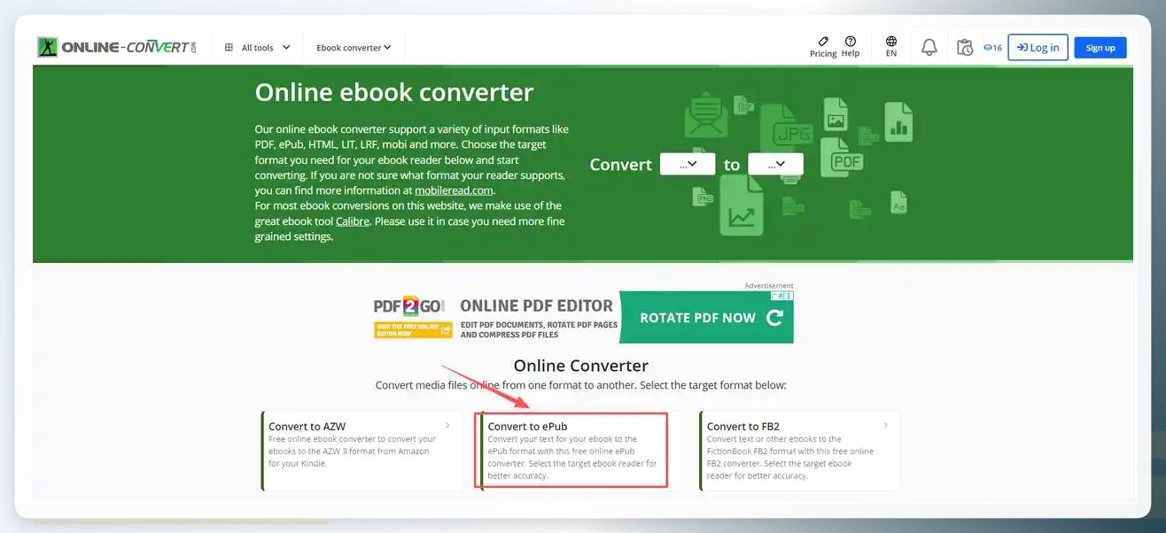Click the Online-Convert logo
Viewport: 1166px width, 533px height.
click(x=117, y=47)
